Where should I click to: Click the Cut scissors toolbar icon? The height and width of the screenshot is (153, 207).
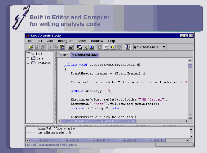51,47
